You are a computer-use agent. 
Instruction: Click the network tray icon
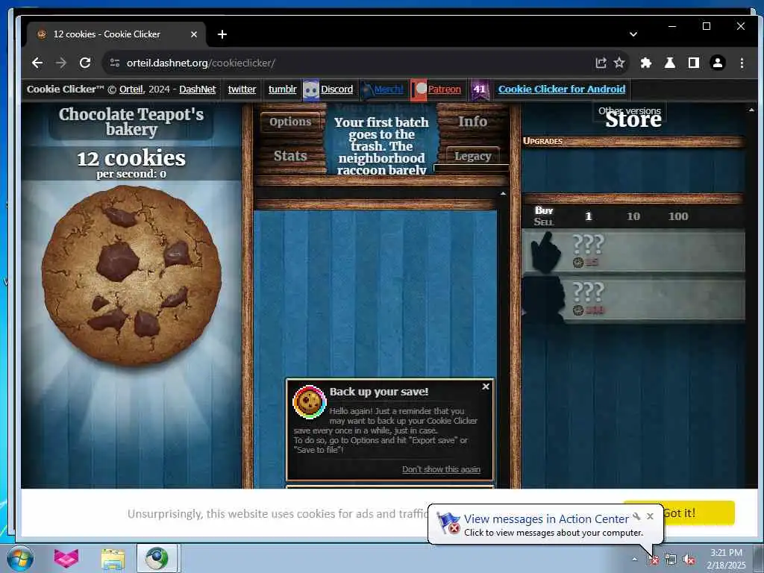click(x=671, y=560)
